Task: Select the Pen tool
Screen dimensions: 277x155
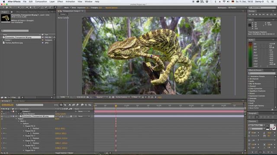Action: 31,8
